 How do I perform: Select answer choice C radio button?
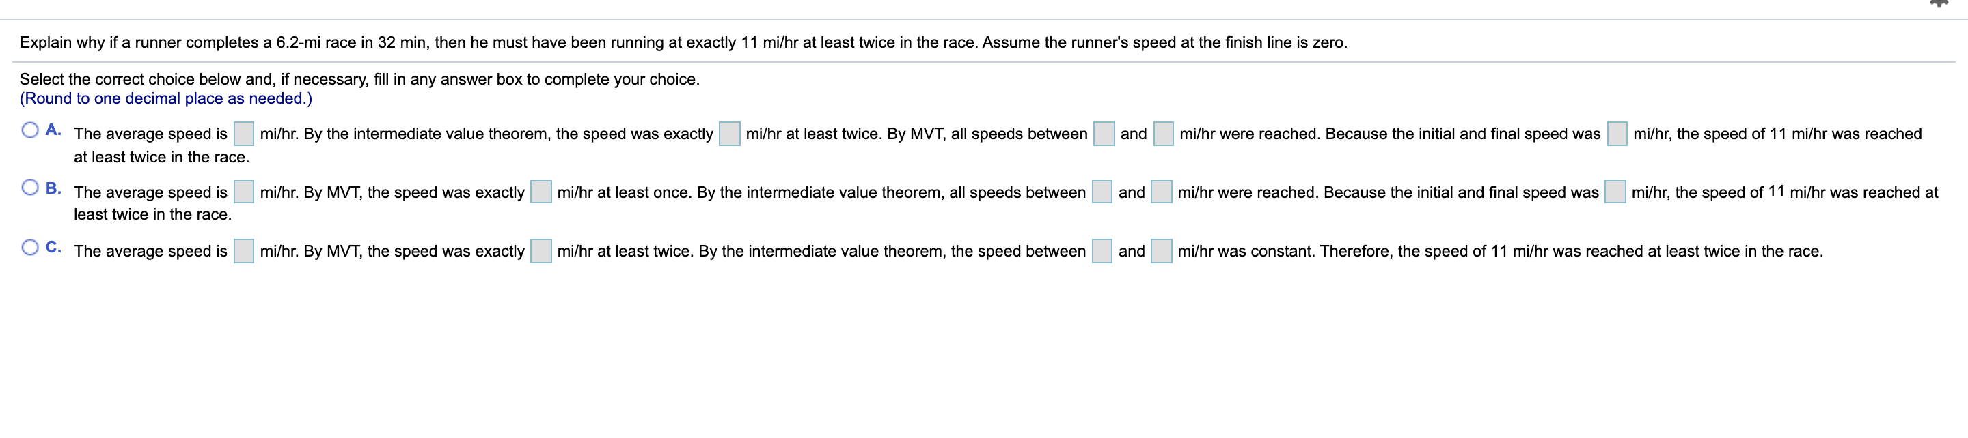point(30,247)
